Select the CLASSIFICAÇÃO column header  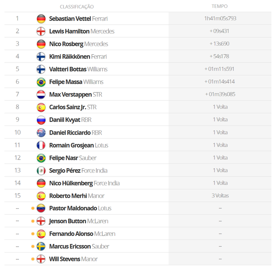pyautogui.click(x=77, y=7)
